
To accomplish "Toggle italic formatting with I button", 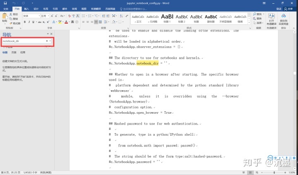I will coord(29,22).
